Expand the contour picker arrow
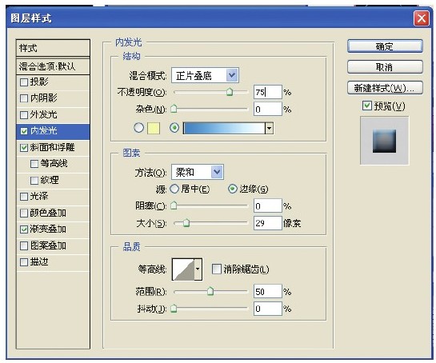Image resolution: width=436 pixels, height=363 pixels. click(x=198, y=269)
